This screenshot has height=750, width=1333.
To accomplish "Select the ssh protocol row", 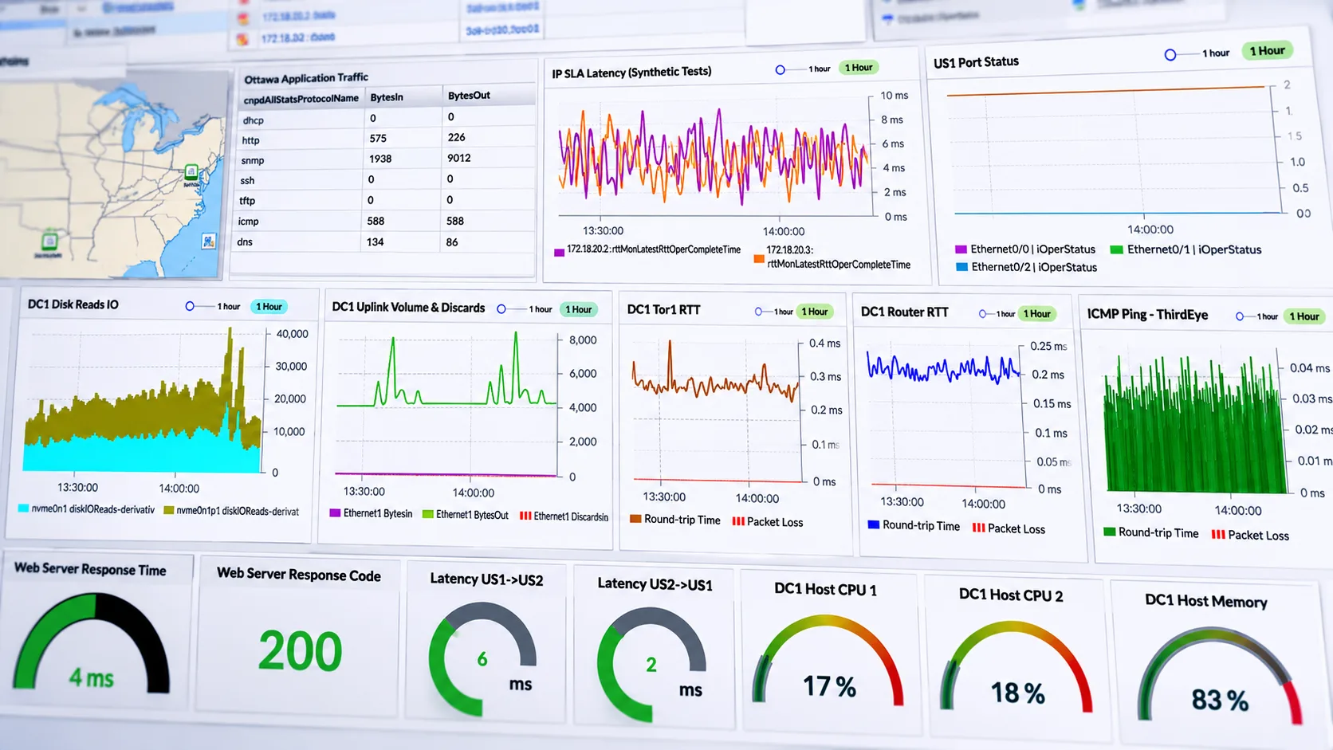I will click(x=387, y=180).
